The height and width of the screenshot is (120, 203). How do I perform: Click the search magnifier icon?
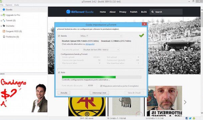[x=152, y=12]
